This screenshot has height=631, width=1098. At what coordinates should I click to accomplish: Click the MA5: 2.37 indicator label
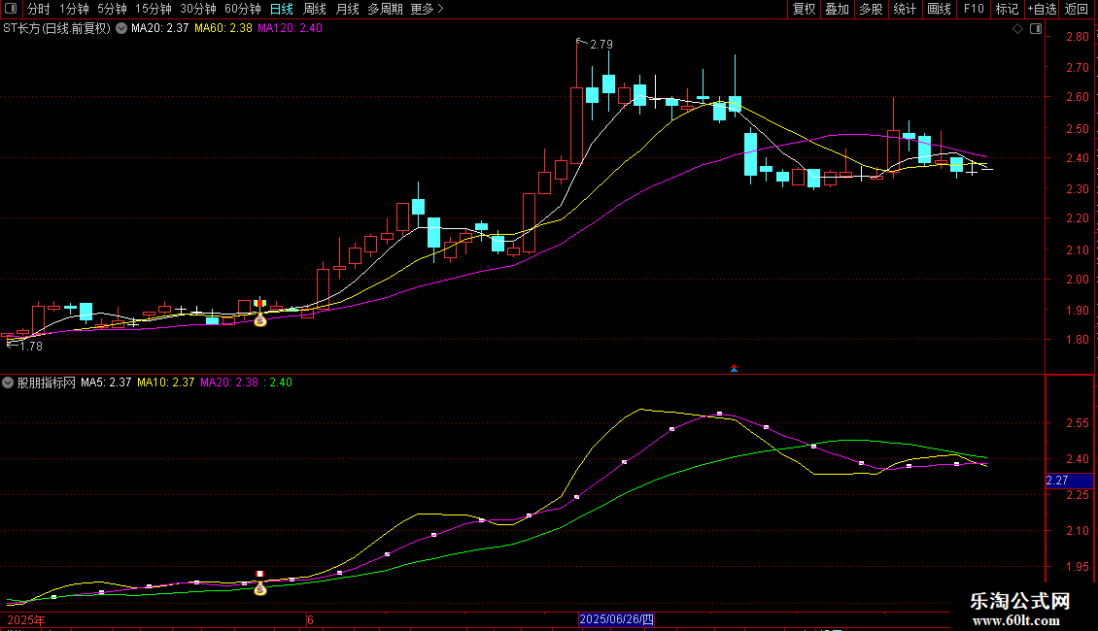(x=106, y=382)
